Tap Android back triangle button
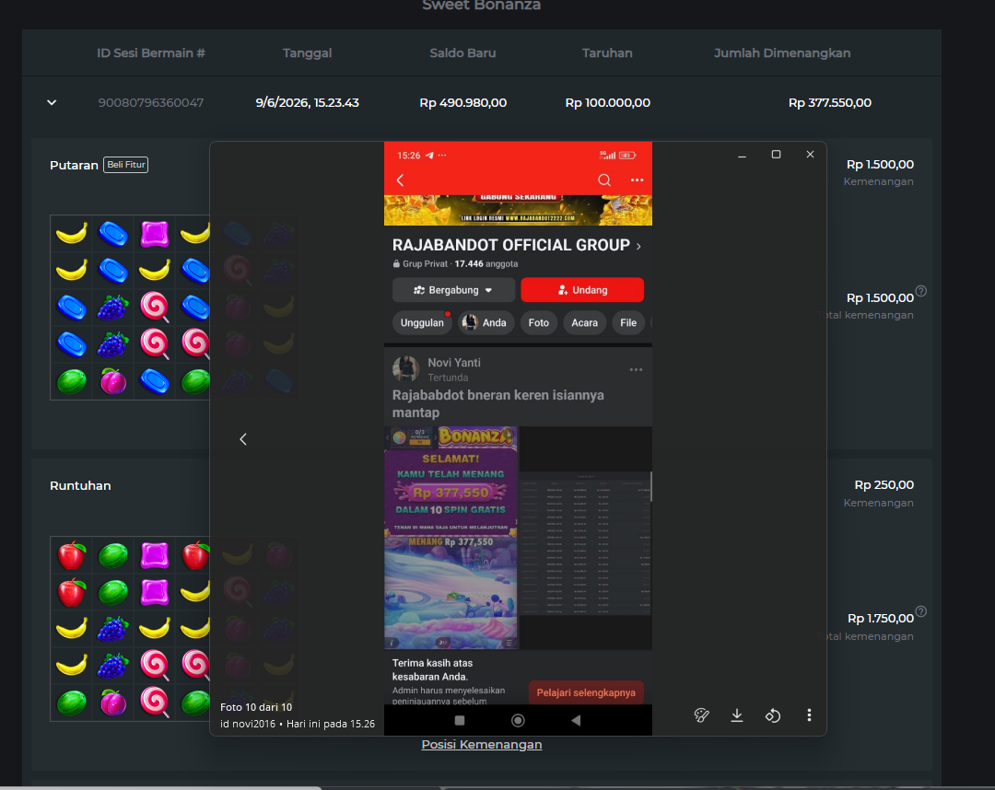The image size is (995, 790). (x=576, y=720)
